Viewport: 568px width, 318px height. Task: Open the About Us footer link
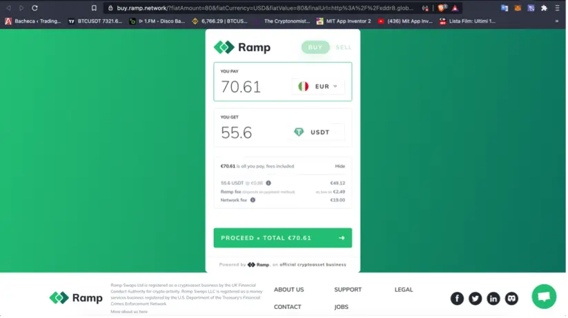288,290
